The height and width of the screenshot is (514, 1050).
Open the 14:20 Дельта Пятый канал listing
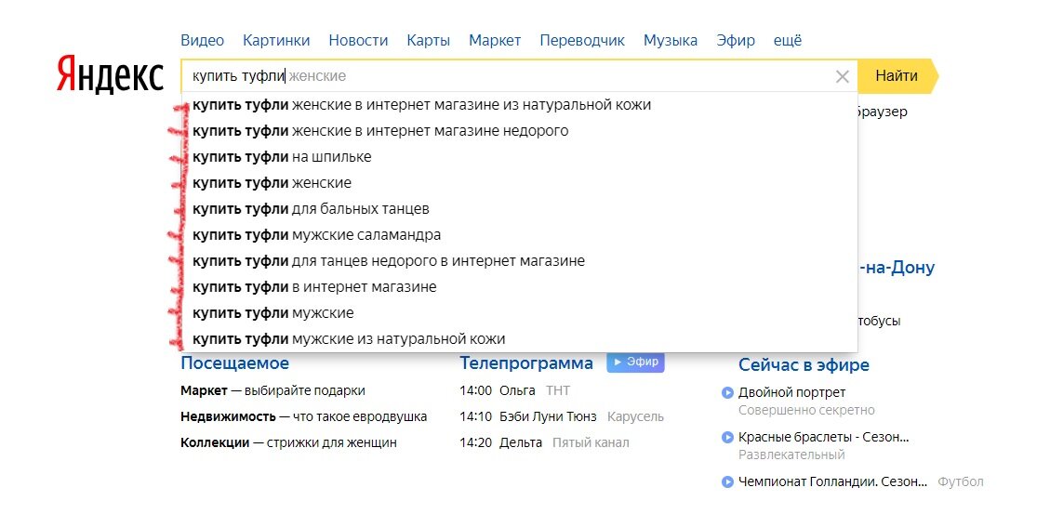pyautogui.click(x=544, y=442)
